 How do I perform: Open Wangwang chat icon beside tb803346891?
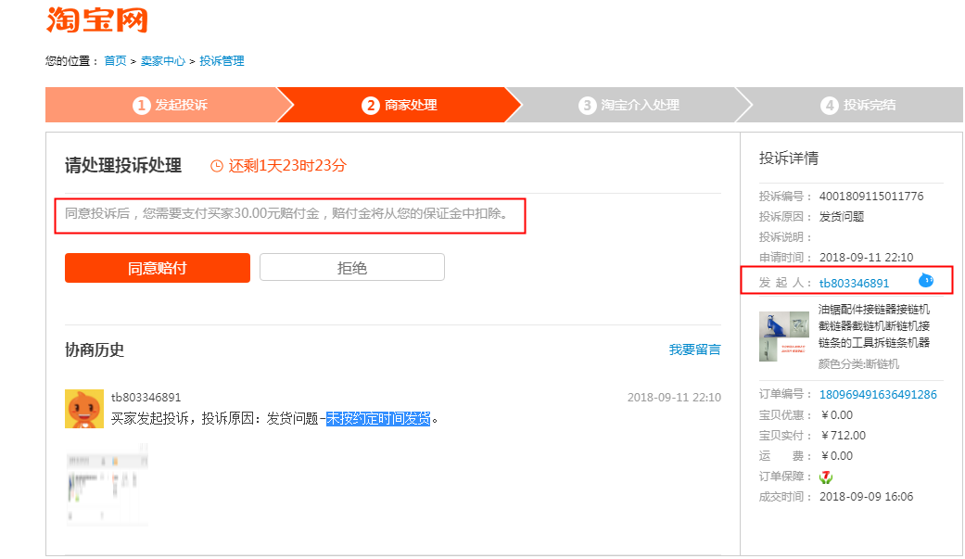[926, 281]
